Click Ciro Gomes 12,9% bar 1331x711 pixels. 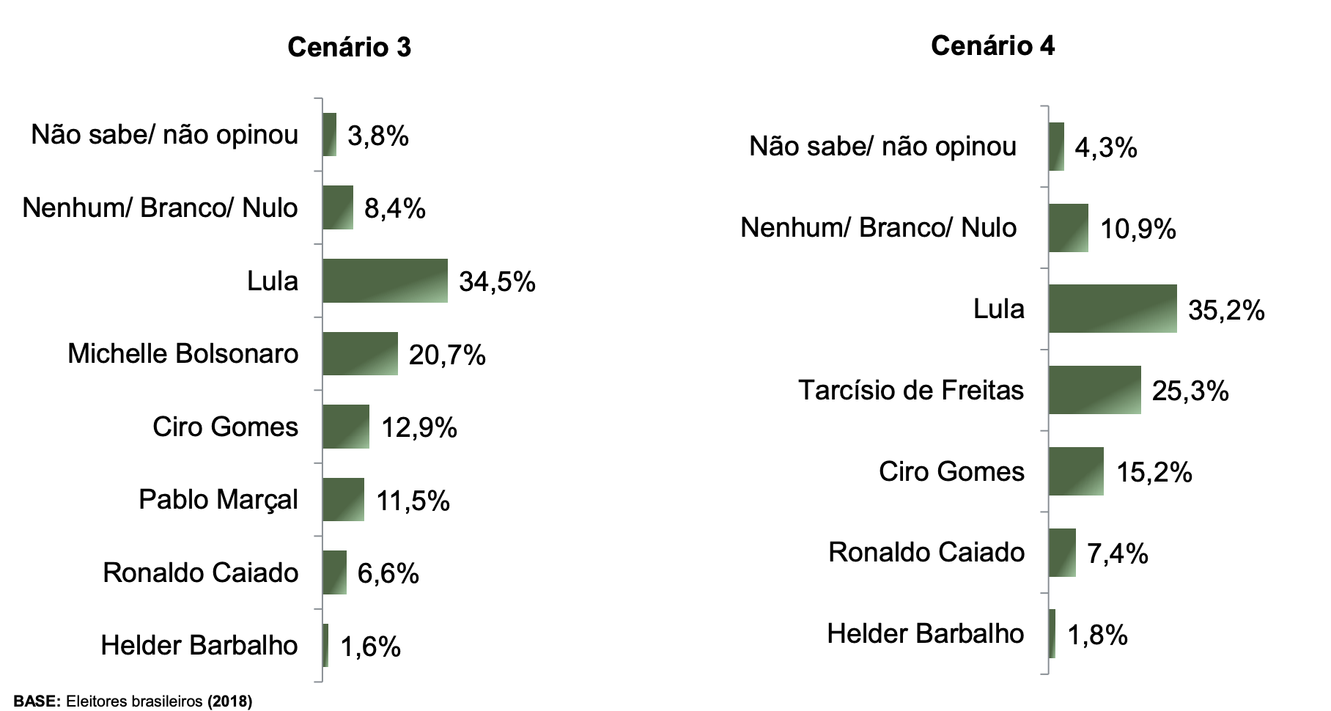point(346,427)
